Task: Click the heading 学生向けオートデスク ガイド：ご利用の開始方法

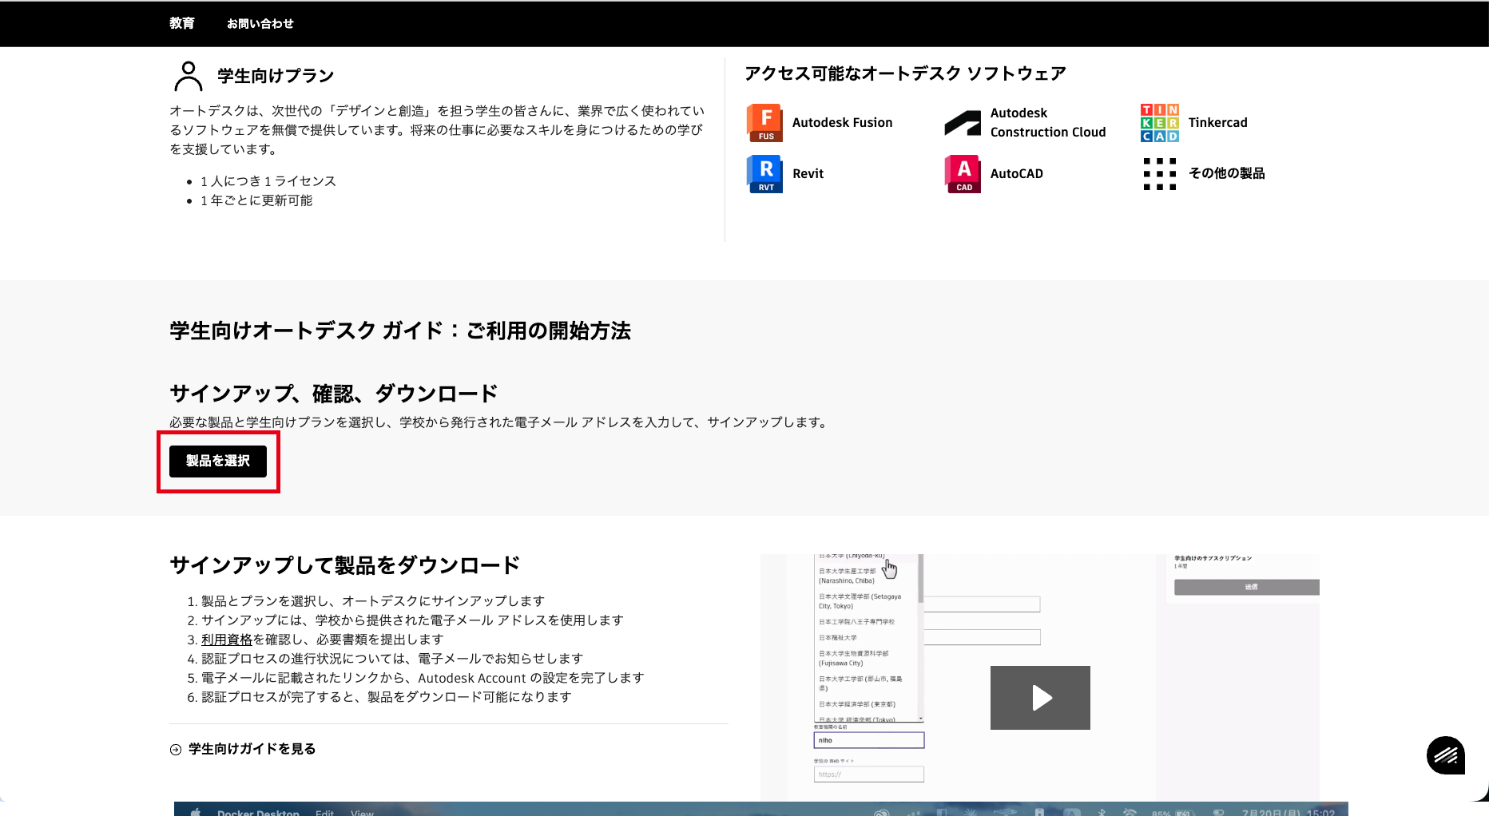Action: [400, 331]
